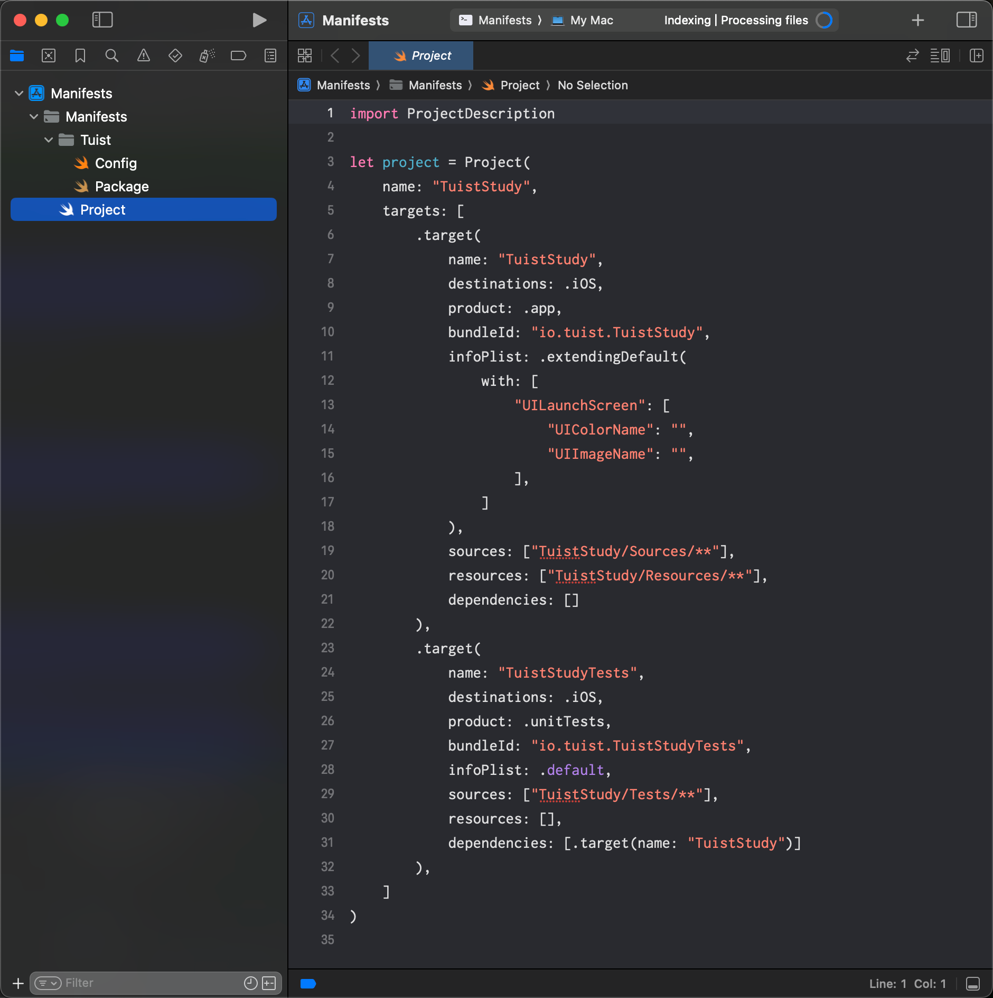This screenshot has width=993, height=998.
Task: Click "UIColorName" key in code
Action: click(x=600, y=430)
